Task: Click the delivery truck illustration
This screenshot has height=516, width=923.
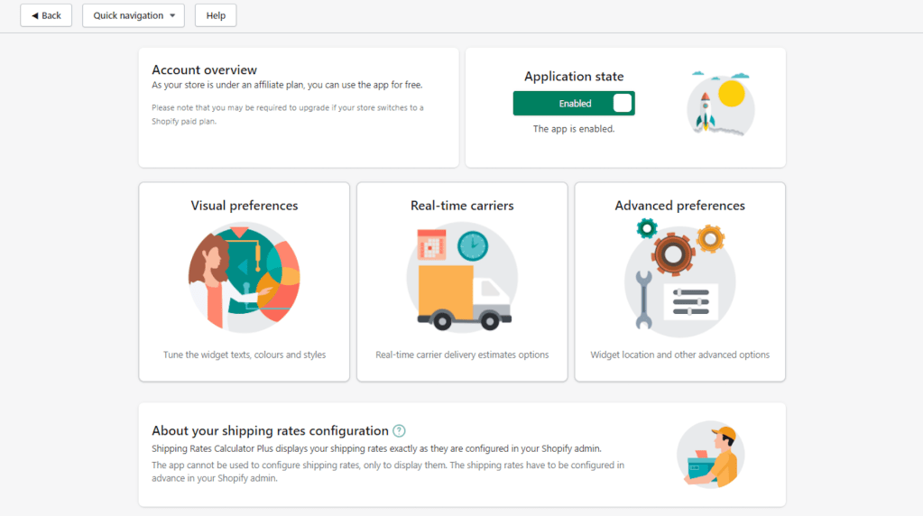Action: [462, 277]
